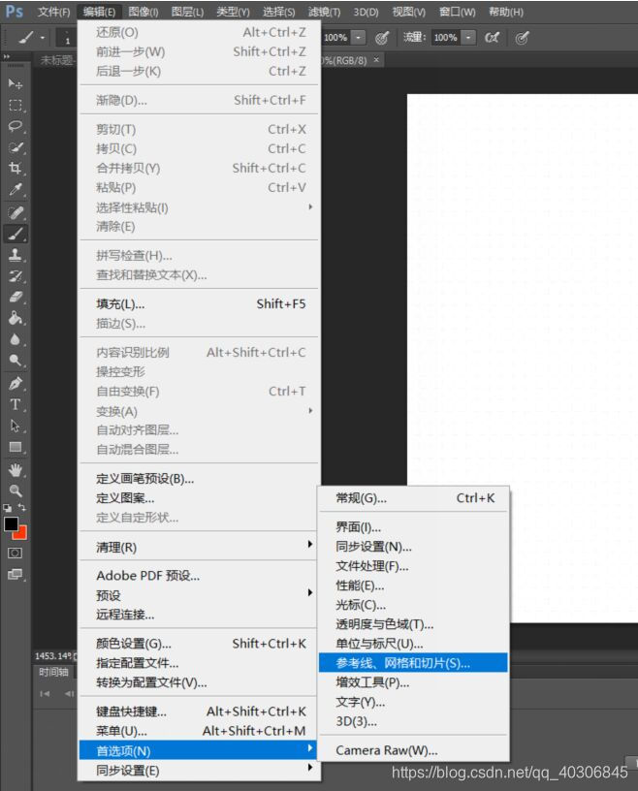The width and height of the screenshot is (638, 791).
Task: Select the Crop tool
Action: pos(16,169)
